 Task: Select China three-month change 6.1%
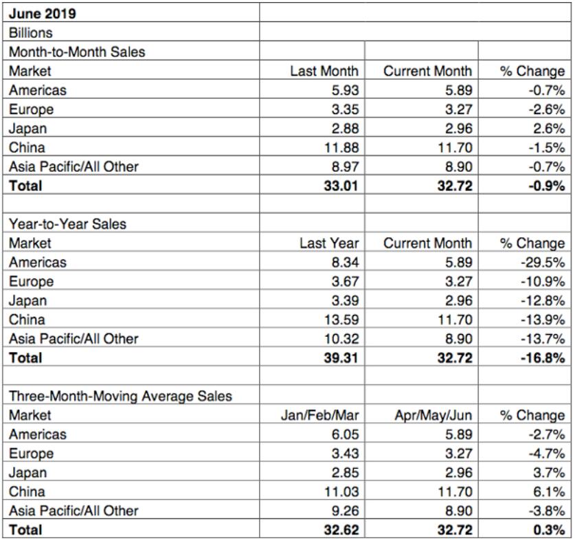[524, 491]
